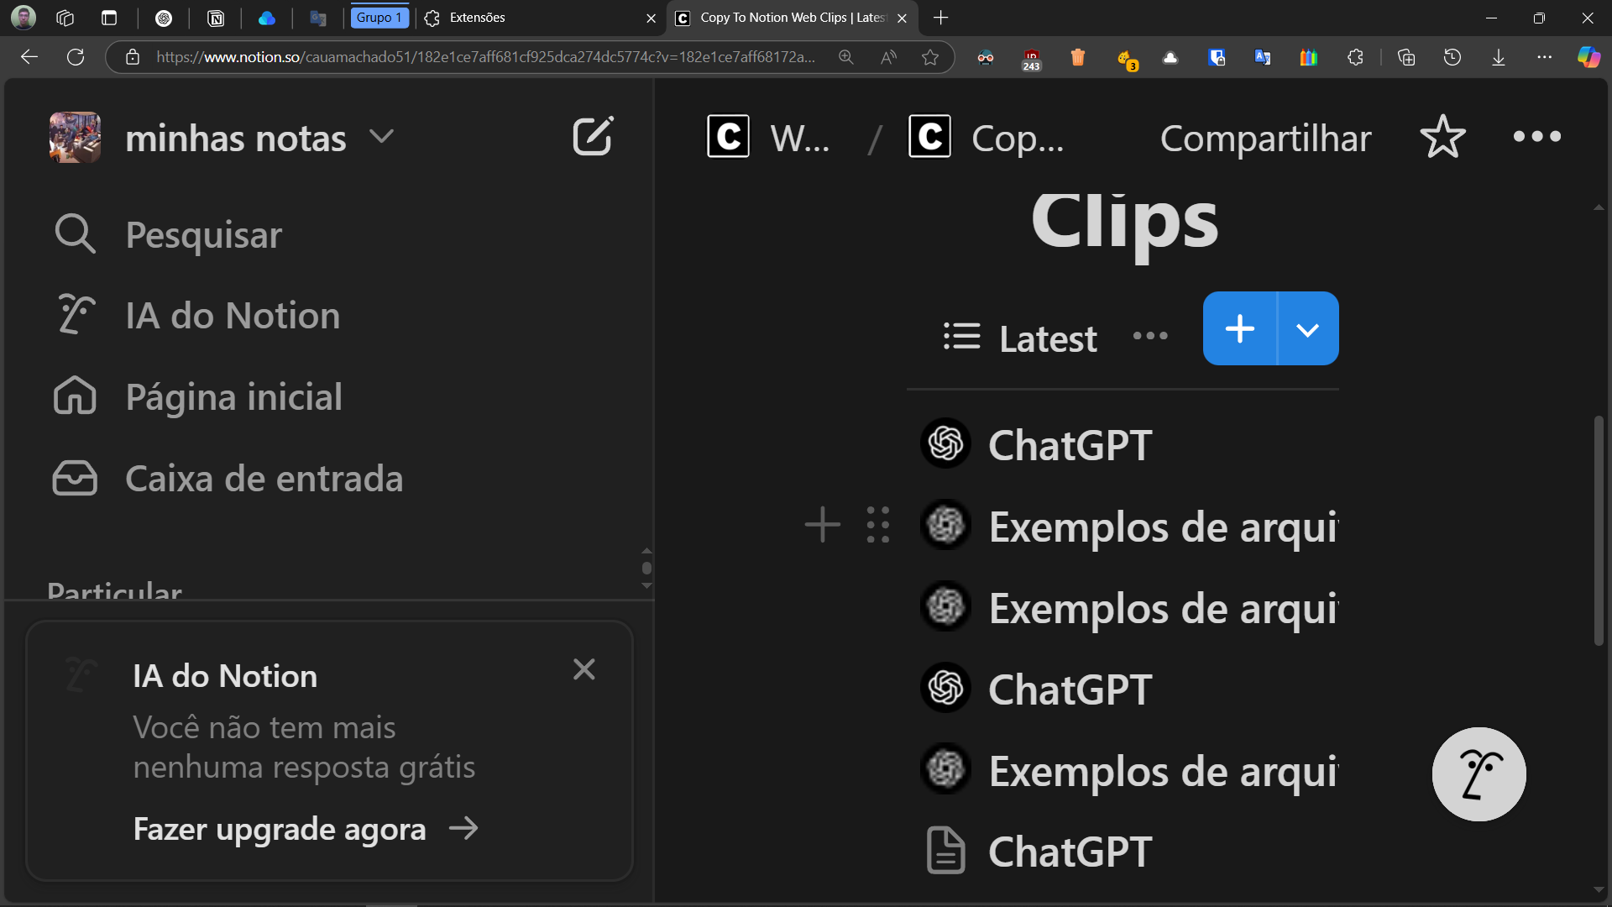
Task: Open the page options three-dots menu
Action: pos(1536,136)
